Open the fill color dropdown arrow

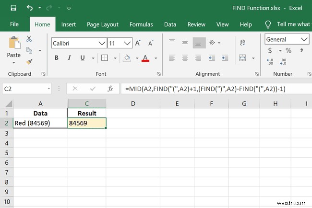click(137, 58)
